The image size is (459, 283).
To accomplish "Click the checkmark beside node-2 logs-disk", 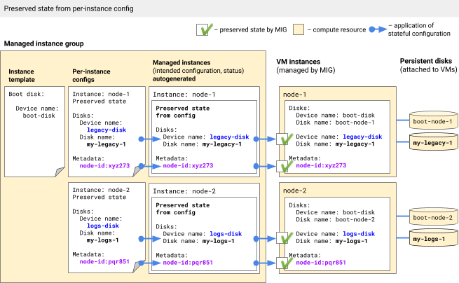I will coord(283,237).
